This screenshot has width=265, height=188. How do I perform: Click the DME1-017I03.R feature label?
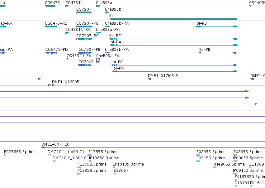pyautogui.click(x=163, y=76)
